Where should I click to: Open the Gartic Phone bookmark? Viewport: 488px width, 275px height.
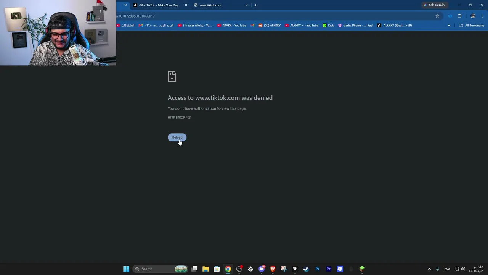click(x=355, y=26)
